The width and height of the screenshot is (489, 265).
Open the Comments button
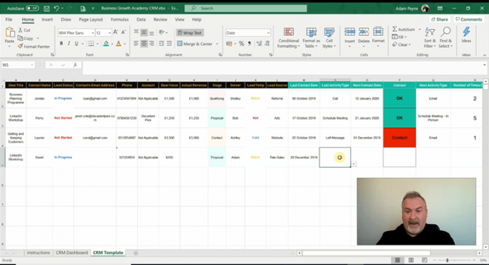(469, 19)
